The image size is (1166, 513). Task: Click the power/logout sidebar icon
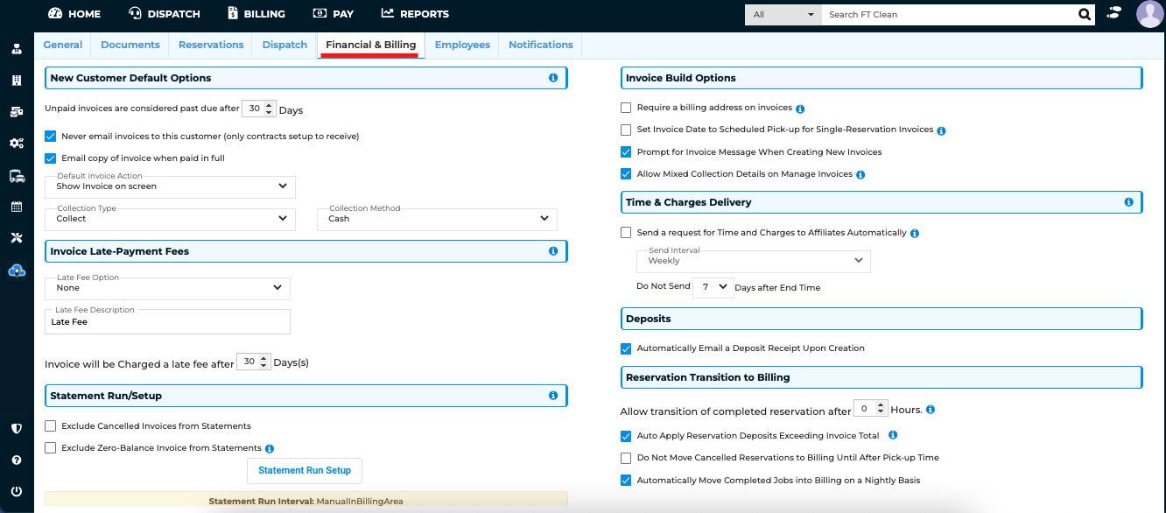(17, 491)
